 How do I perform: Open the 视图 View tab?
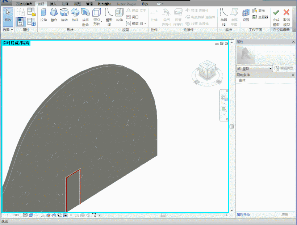(x=77, y=4)
